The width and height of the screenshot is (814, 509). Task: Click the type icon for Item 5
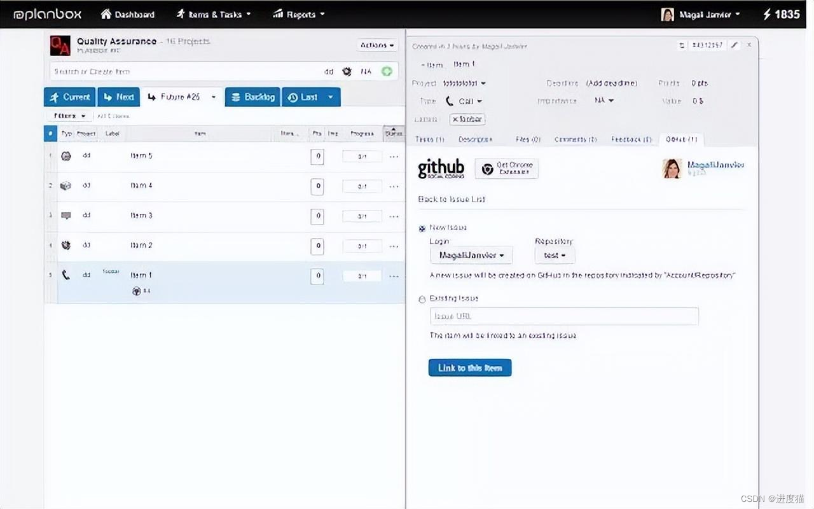click(x=66, y=156)
